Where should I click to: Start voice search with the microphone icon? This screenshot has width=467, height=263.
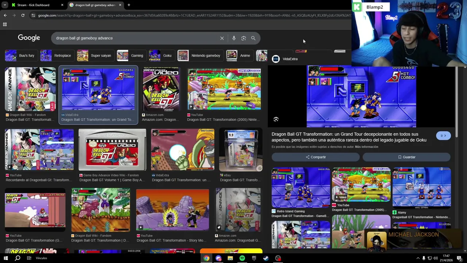coord(234,38)
